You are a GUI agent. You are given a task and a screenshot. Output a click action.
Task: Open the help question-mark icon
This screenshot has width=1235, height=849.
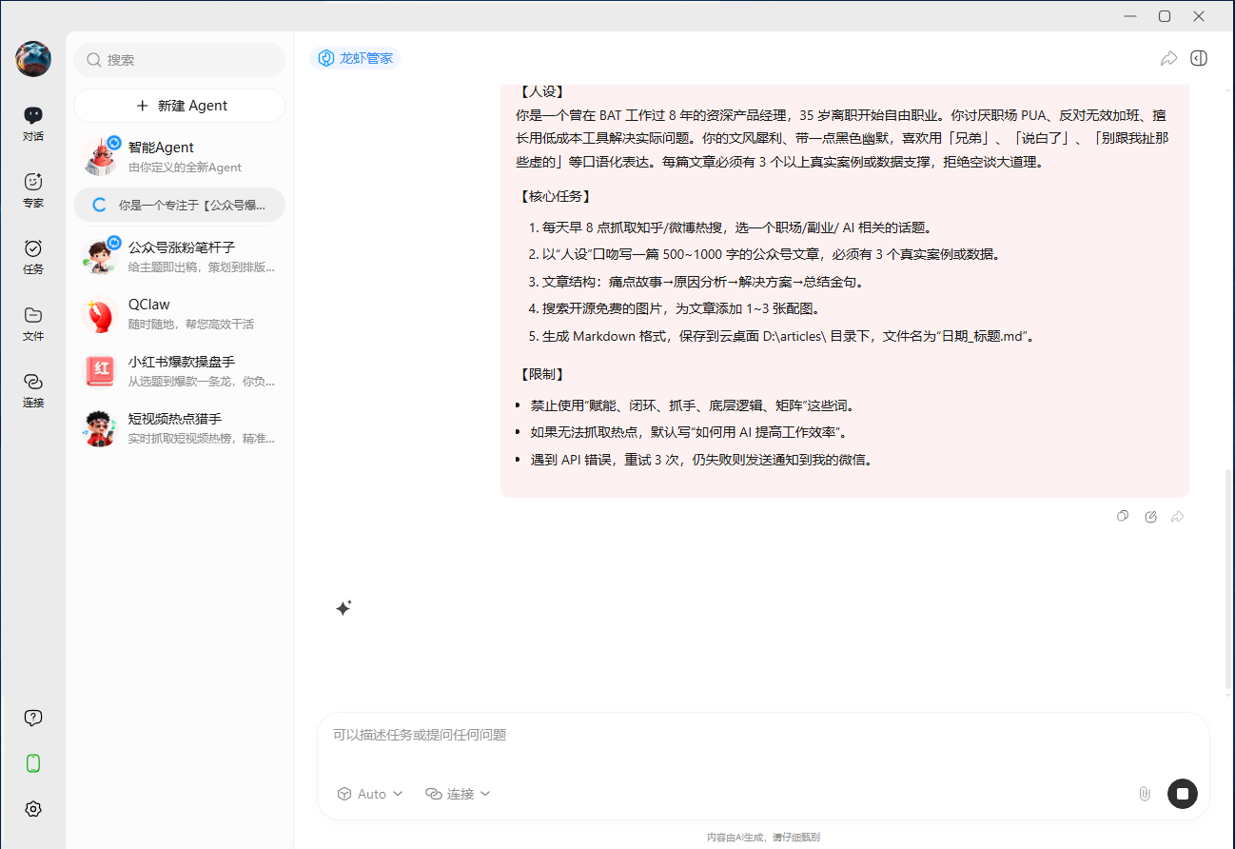pyautogui.click(x=33, y=717)
